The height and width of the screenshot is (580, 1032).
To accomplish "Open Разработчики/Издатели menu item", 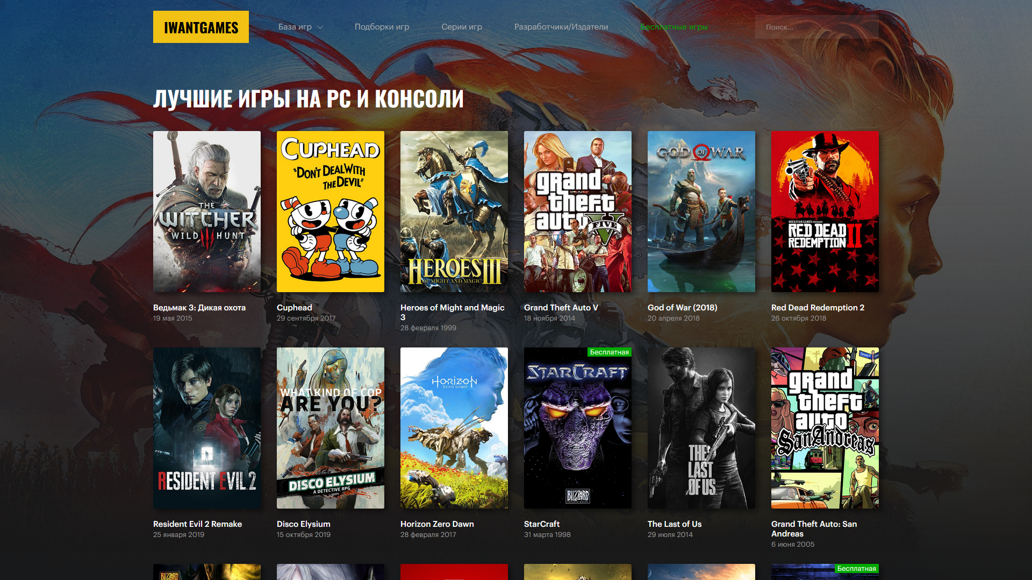I will pyautogui.click(x=561, y=27).
